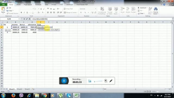
Task: Increase font size with Grow Font icon
Action: point(41,9)
